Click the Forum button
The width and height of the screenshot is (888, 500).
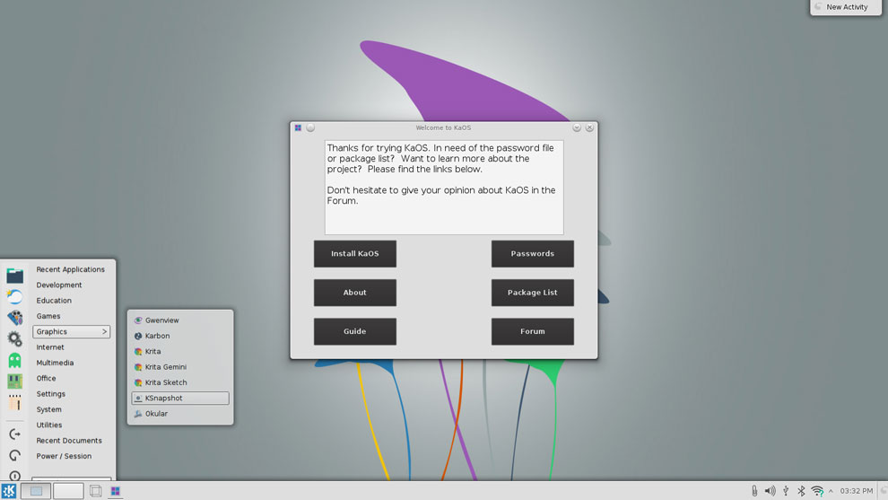pos(532,331)
